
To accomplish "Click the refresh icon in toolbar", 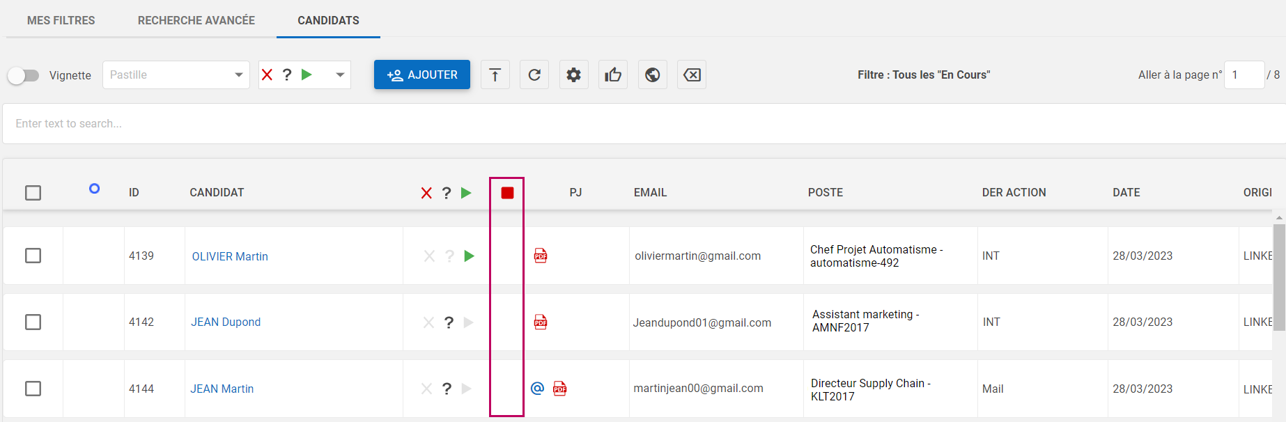I will click(534, 75).
